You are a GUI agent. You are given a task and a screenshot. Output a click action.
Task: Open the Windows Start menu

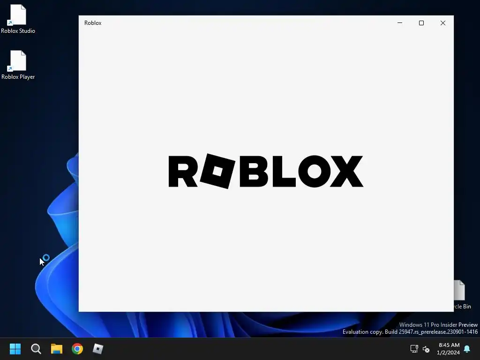15,349
